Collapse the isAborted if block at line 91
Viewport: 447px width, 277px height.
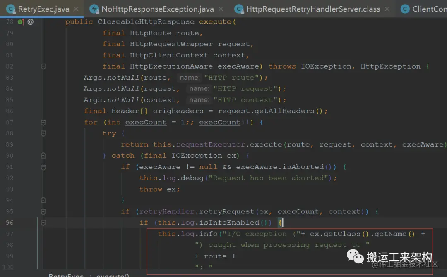(43, 167)
